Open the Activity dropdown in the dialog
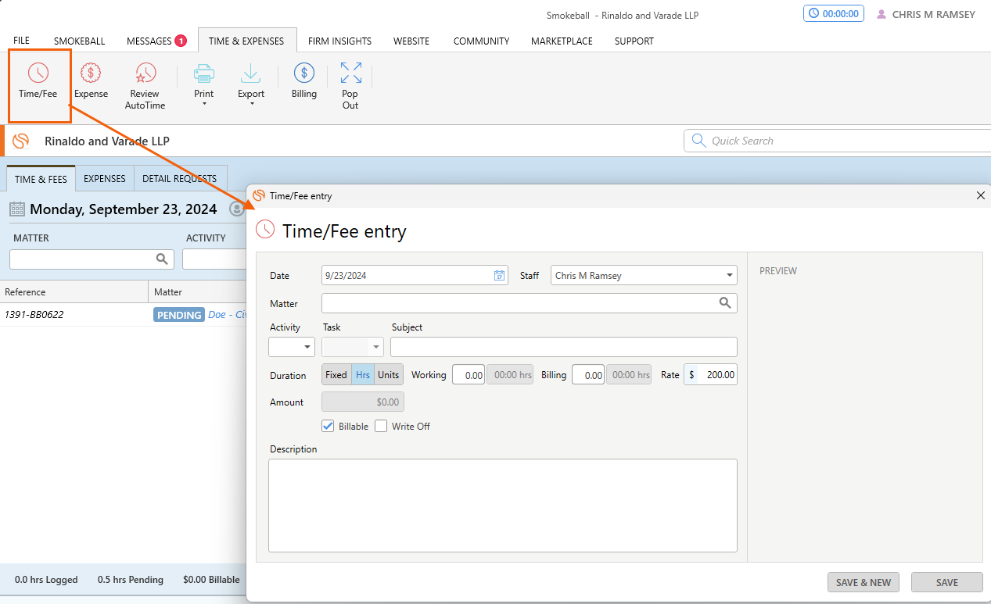Viewport: 991px width, 604px height. point(307,347)
